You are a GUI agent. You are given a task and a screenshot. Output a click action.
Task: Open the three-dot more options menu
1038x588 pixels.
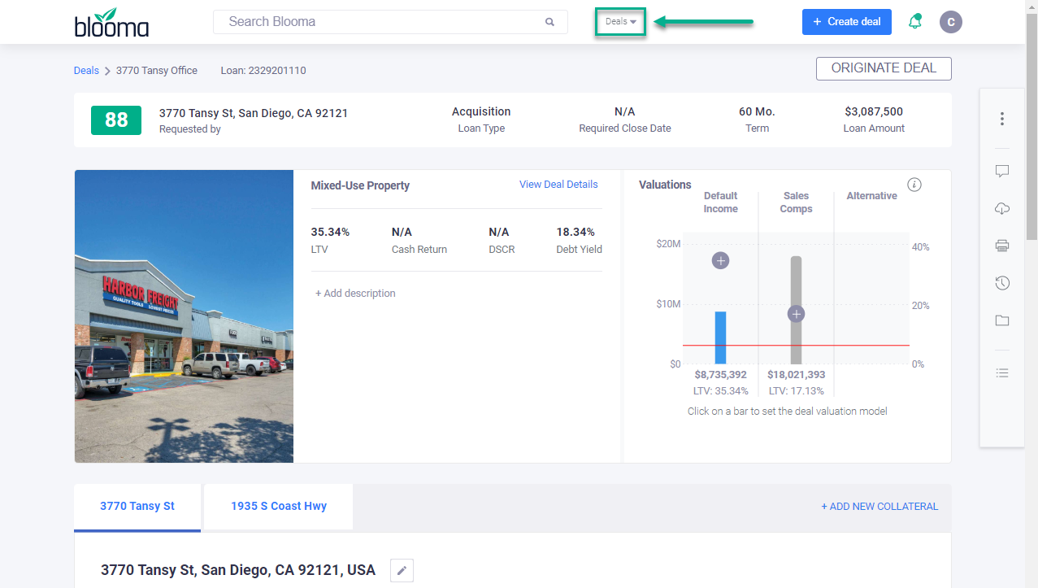[1002, 119]
